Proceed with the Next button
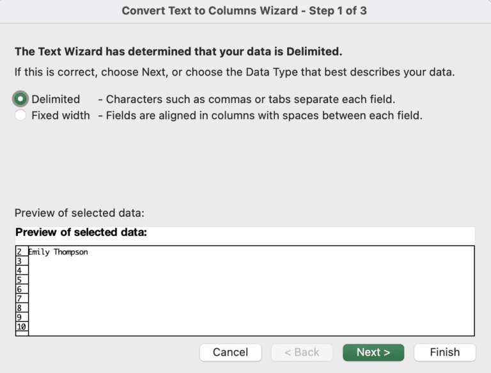Image resolution: width=491 pixels, height=373 pixels. (x=373, y=353)
